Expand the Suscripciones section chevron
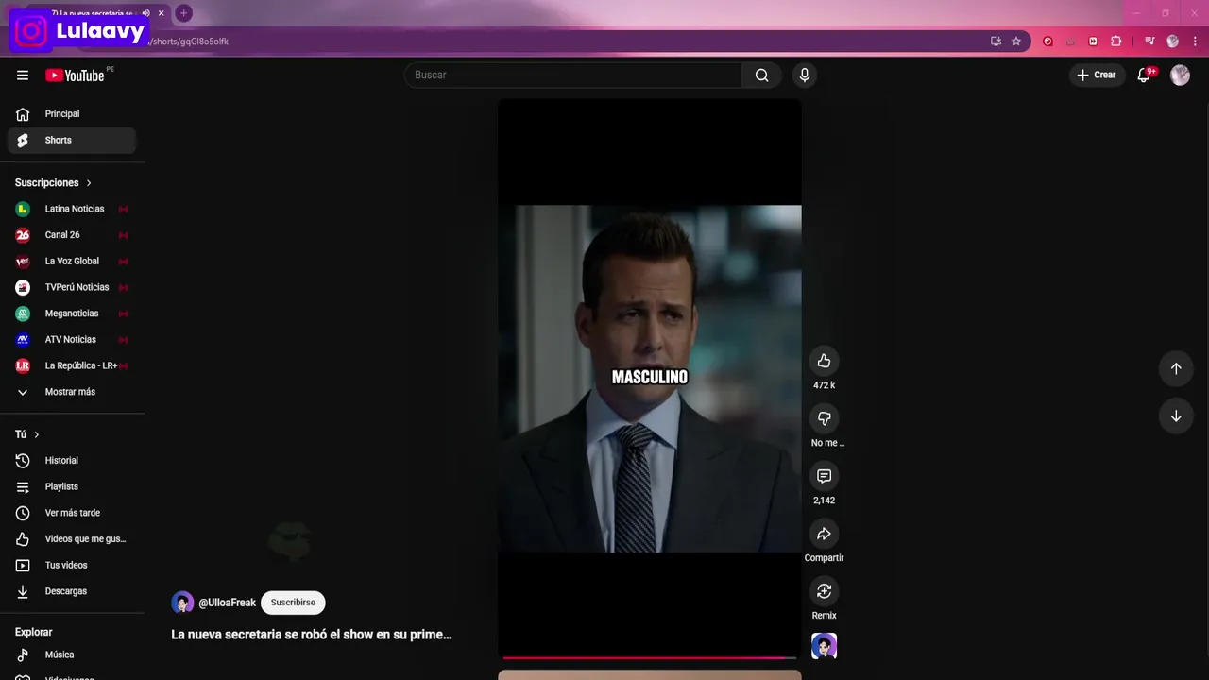This screenshot has height=680, width=1209. coord(89,183)
